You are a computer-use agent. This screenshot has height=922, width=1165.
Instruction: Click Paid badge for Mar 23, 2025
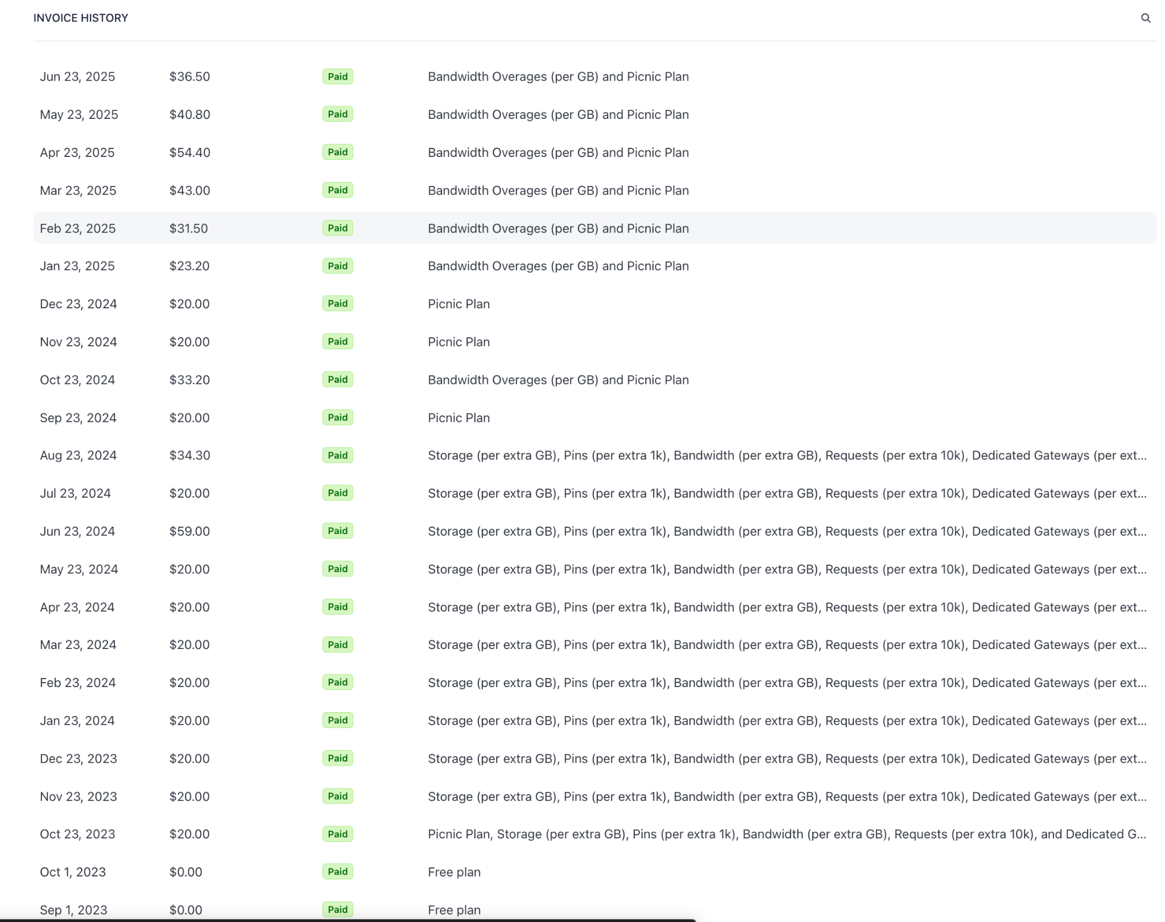point(337,191)
